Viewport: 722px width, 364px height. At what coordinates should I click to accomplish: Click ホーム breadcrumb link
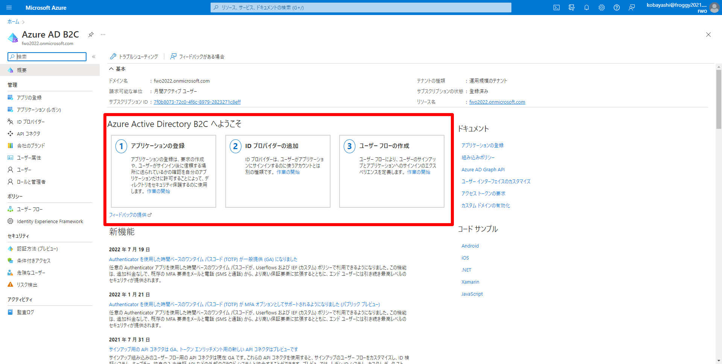13,22
